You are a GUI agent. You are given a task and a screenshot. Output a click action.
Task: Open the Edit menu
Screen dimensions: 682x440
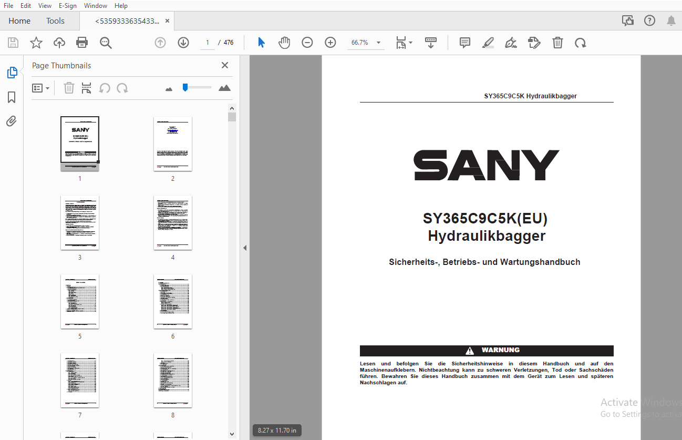pos(26,5)
